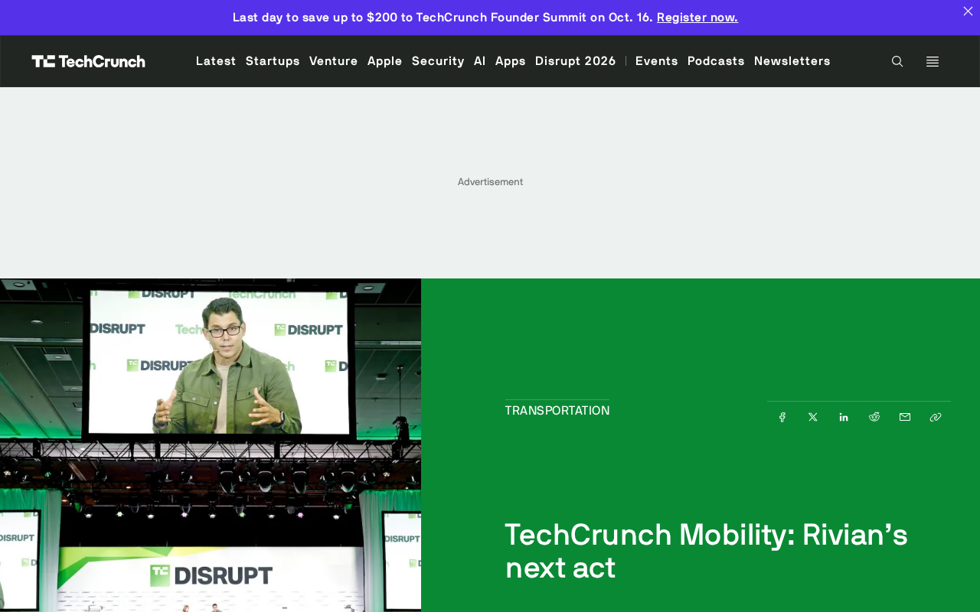The image size is (980, 612).
Task: Open the AI section
Action: (480, 60)
